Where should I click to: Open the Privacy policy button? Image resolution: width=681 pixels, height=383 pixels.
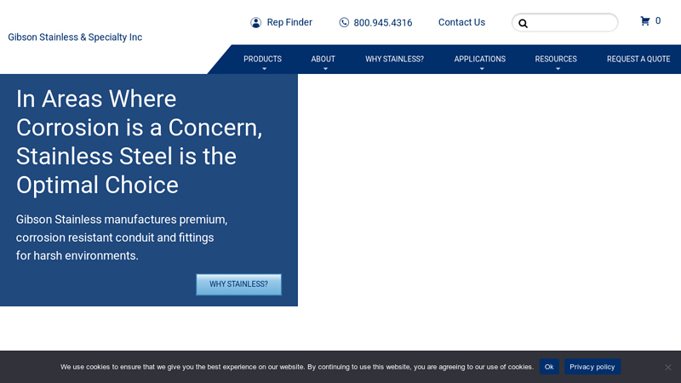[x=592, y=367]
